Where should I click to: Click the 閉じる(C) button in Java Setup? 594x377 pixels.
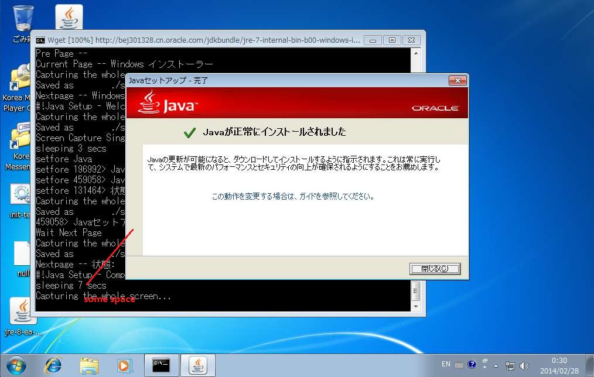point(435,269)
